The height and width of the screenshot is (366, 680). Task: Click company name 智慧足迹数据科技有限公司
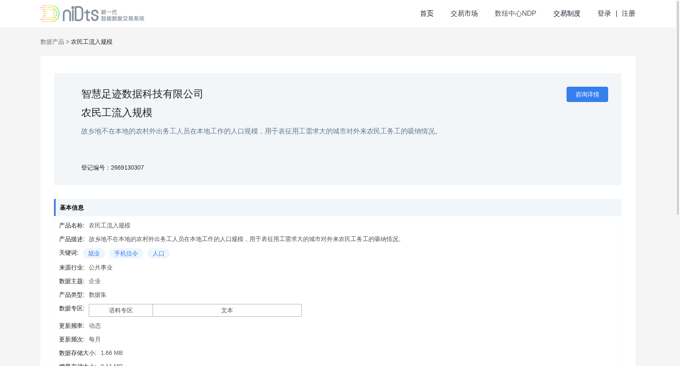[x=142, y=94]
